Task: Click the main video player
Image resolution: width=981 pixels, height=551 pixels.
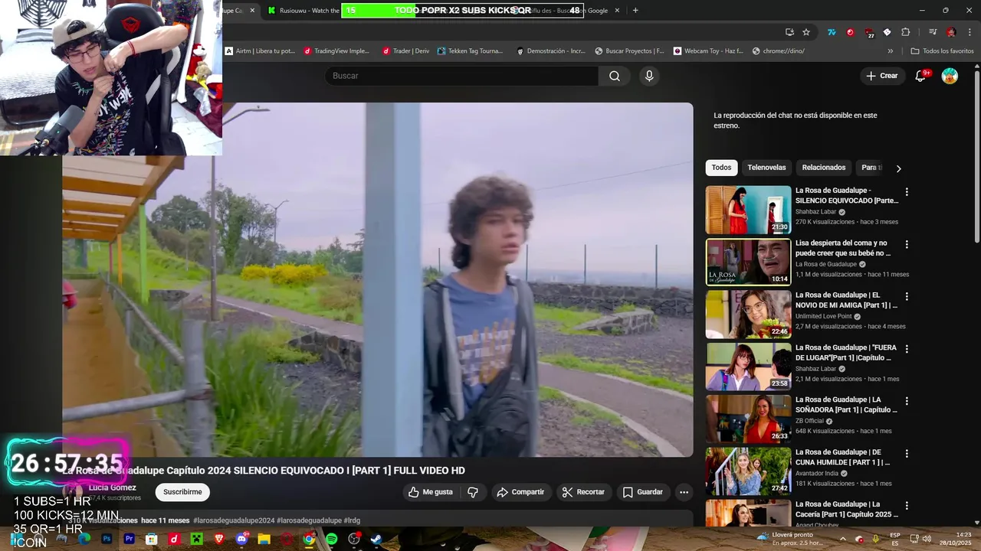Action: [x=378, y=280]
